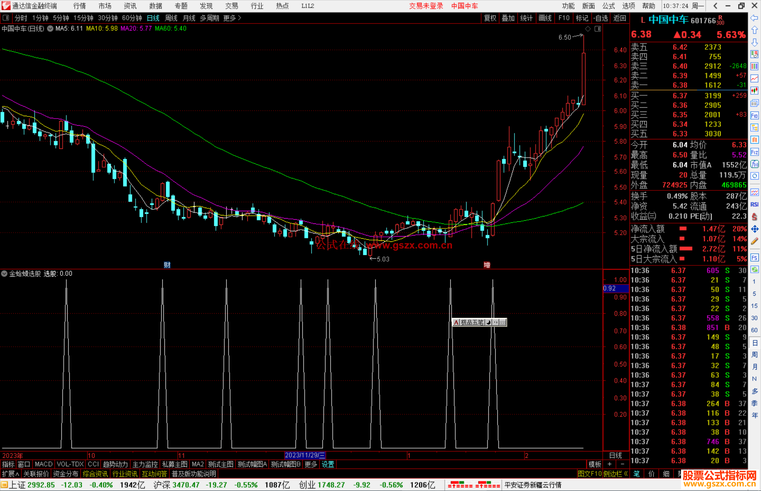The image size is (761, 491).
Task: Click the four-way move arrows icon
Action: pyautogui.click(x=754, y=229)
